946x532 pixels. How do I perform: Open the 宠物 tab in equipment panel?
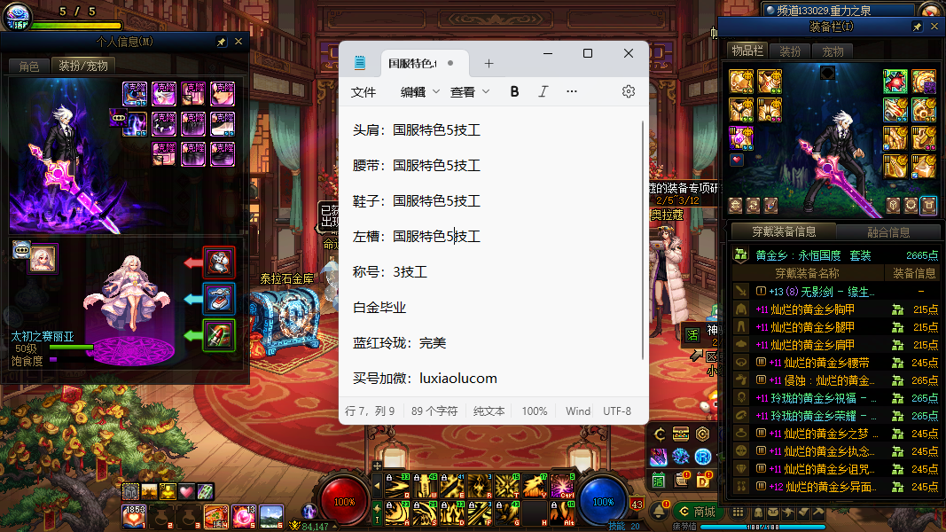point(832,51)
